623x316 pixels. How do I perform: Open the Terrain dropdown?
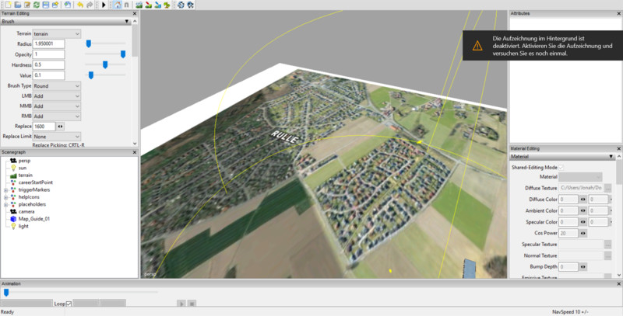[x=57, y=33]
